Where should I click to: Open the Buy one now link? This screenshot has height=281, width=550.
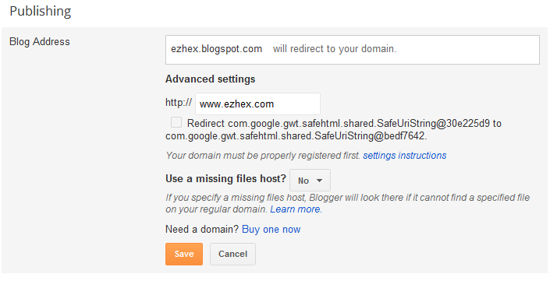pyautogui.click(x=271, y=230)
